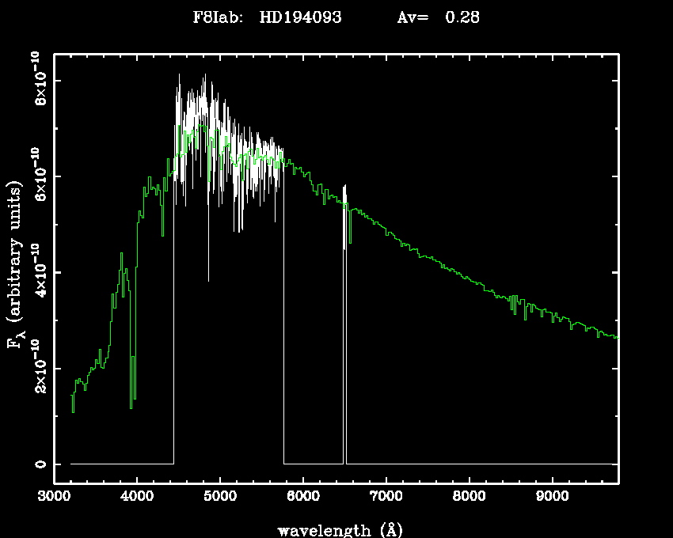Click the 8000 wavelength tick label
This screenshot has height=538, width=673.
point(469,497)
